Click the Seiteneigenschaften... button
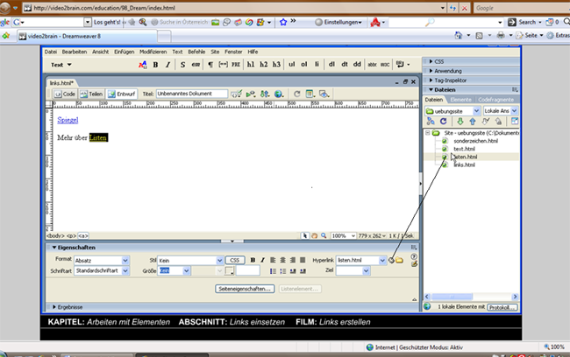Viewport: 570px width, 357px height. click(x=245, y=289)
